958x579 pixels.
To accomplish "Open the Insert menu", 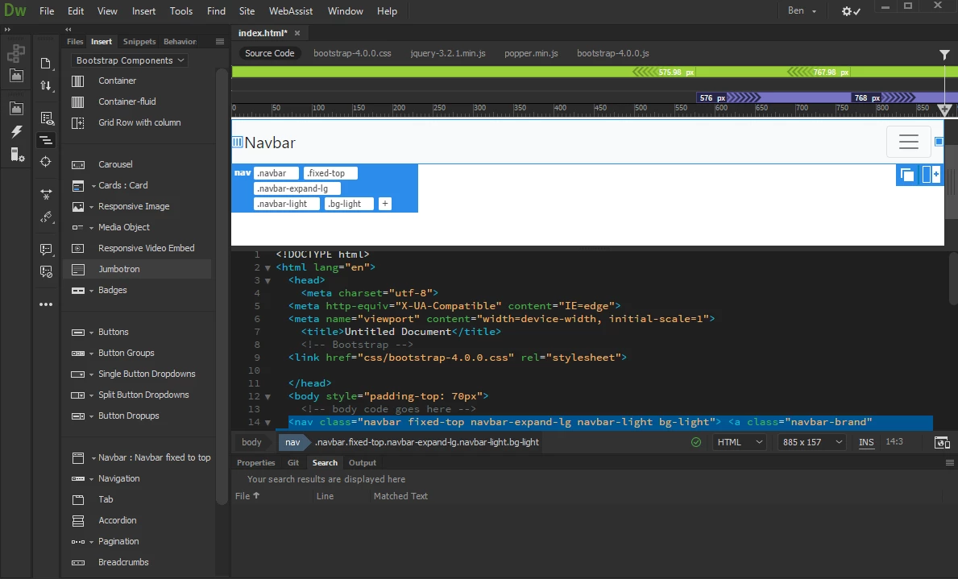I will point(143,11).
